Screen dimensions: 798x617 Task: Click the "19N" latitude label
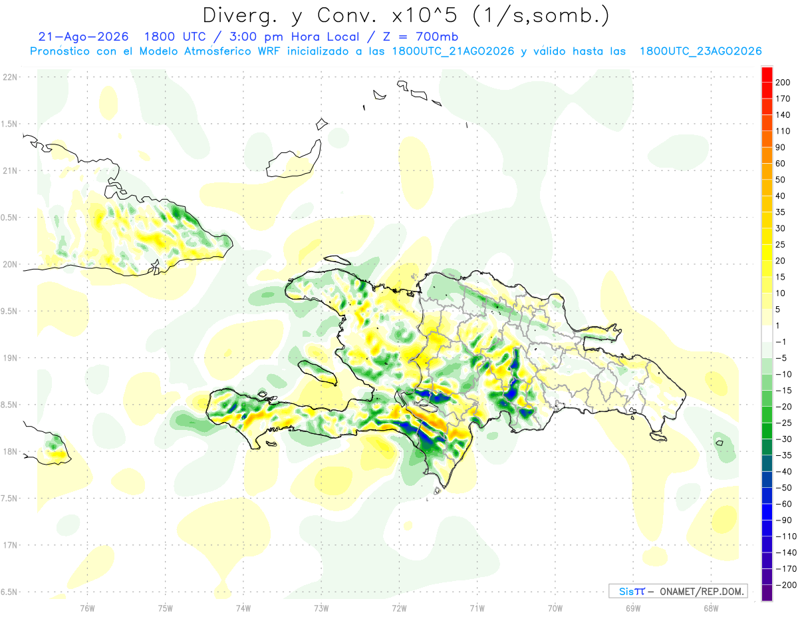point(9,358)
